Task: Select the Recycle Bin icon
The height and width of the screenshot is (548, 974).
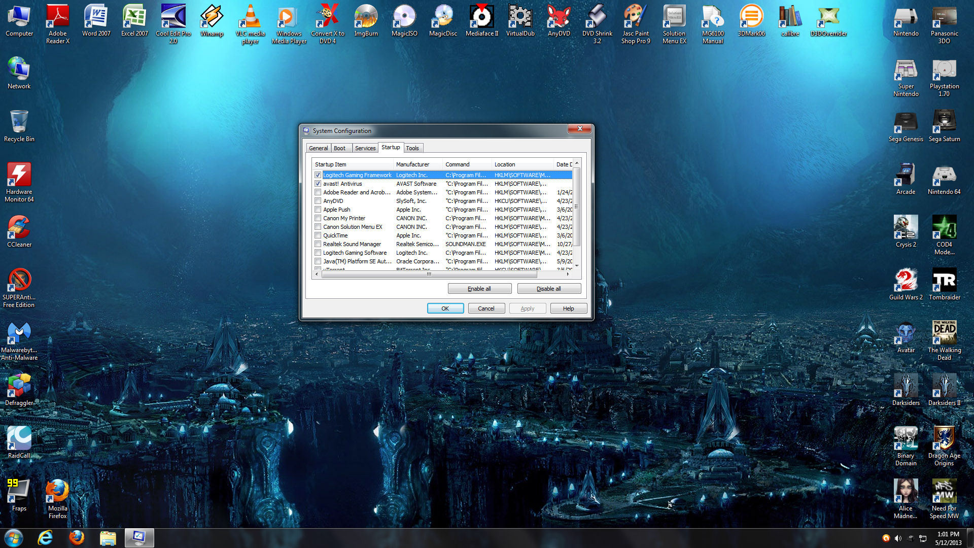Action: click(x=19, y=126)
